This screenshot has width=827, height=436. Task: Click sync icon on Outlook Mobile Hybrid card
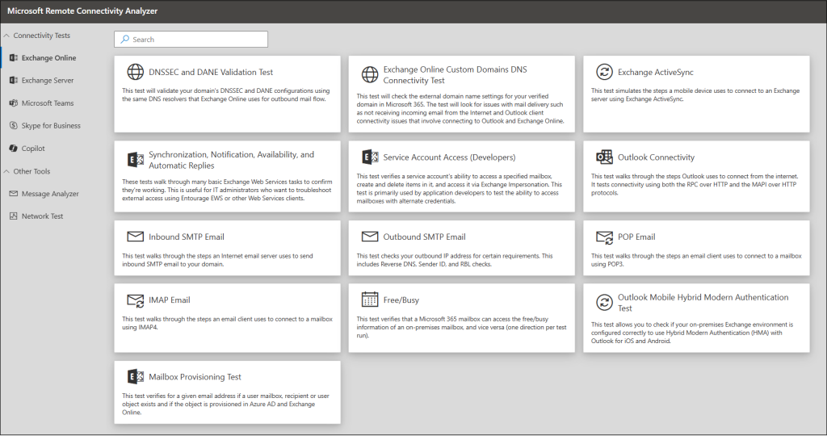pyautogui.click(x=604, y=302)
